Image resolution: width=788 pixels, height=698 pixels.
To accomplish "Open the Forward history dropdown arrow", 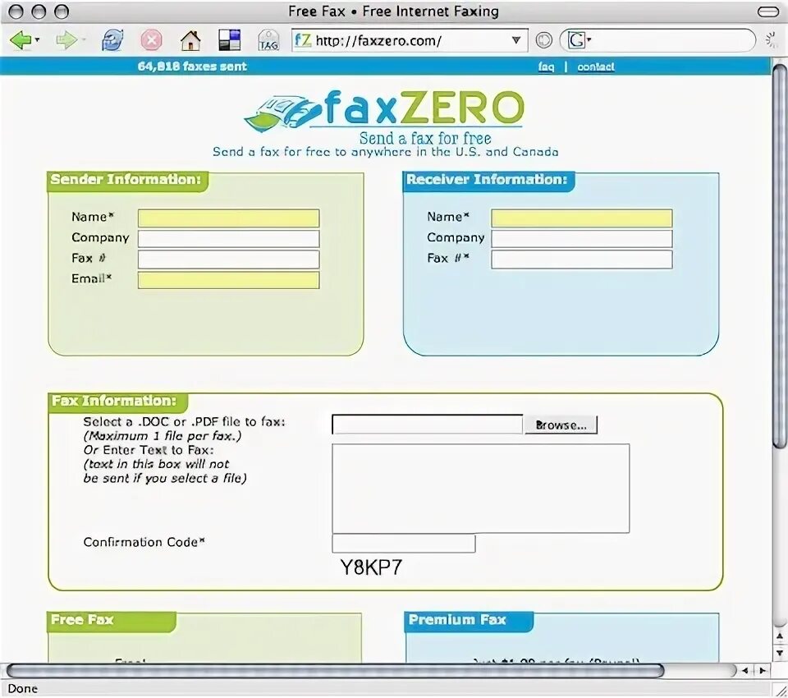I will [84, 39].
